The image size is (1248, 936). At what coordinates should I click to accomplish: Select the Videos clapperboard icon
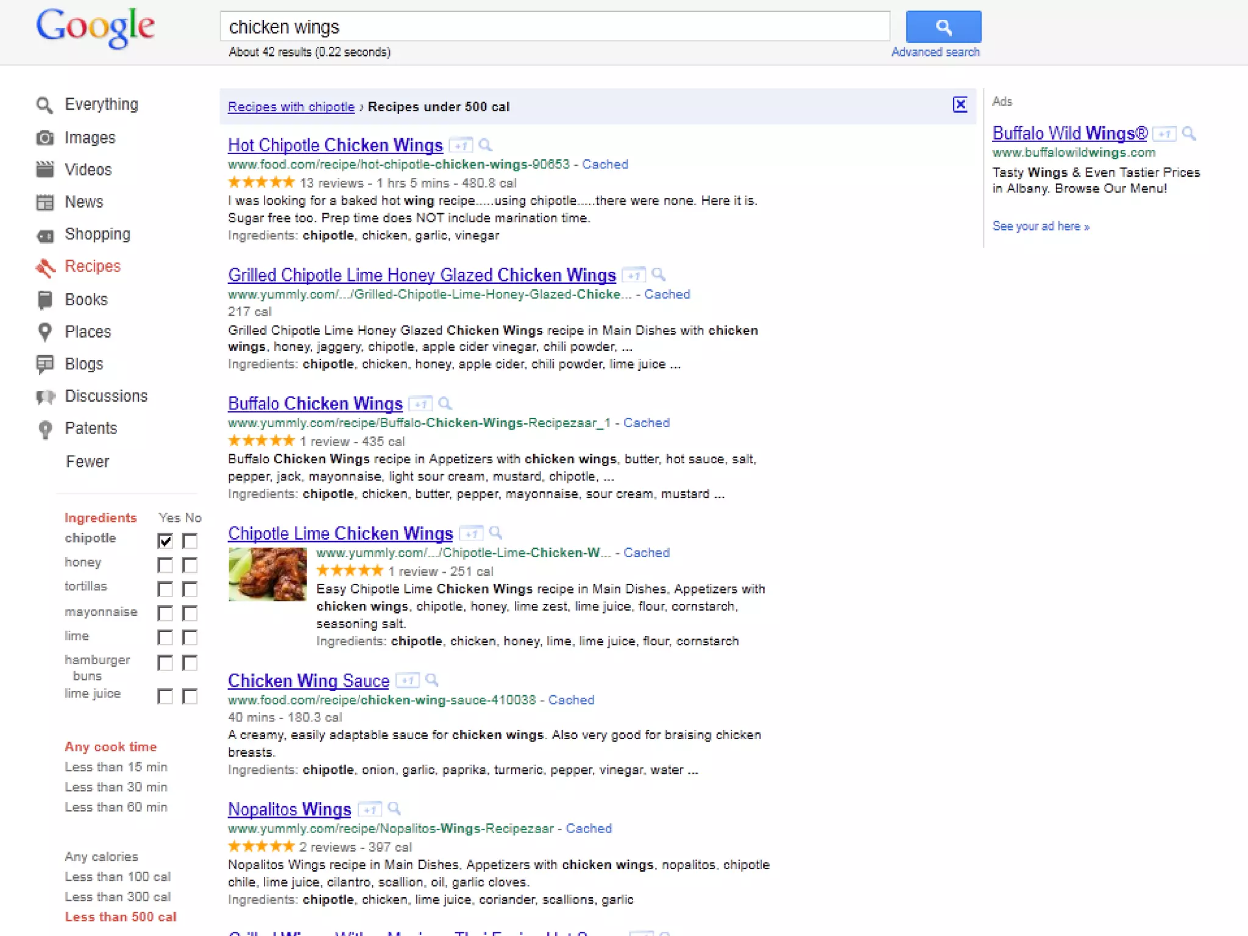pos(44,169)
